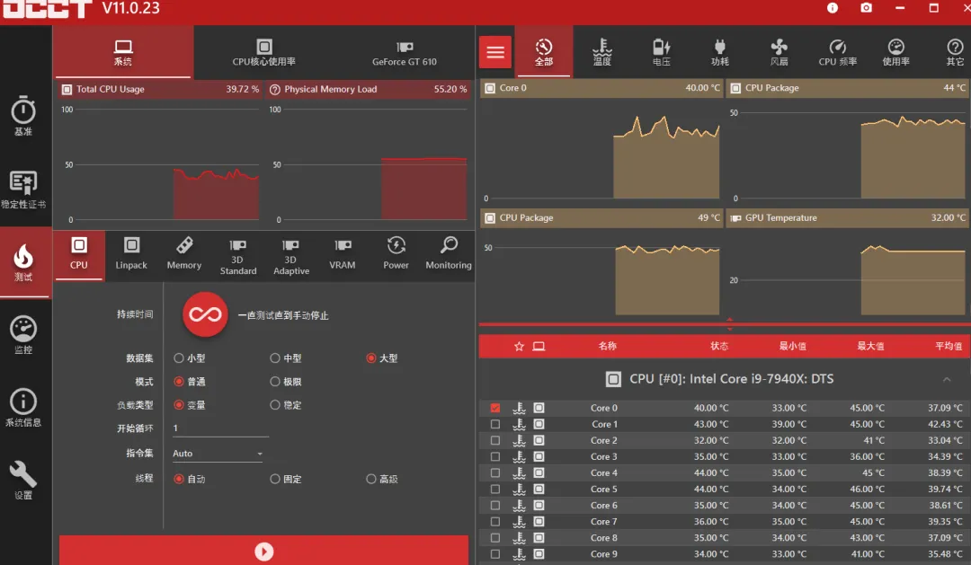
Task: Check the Core 1 checkbox
Action: (494, 423)
